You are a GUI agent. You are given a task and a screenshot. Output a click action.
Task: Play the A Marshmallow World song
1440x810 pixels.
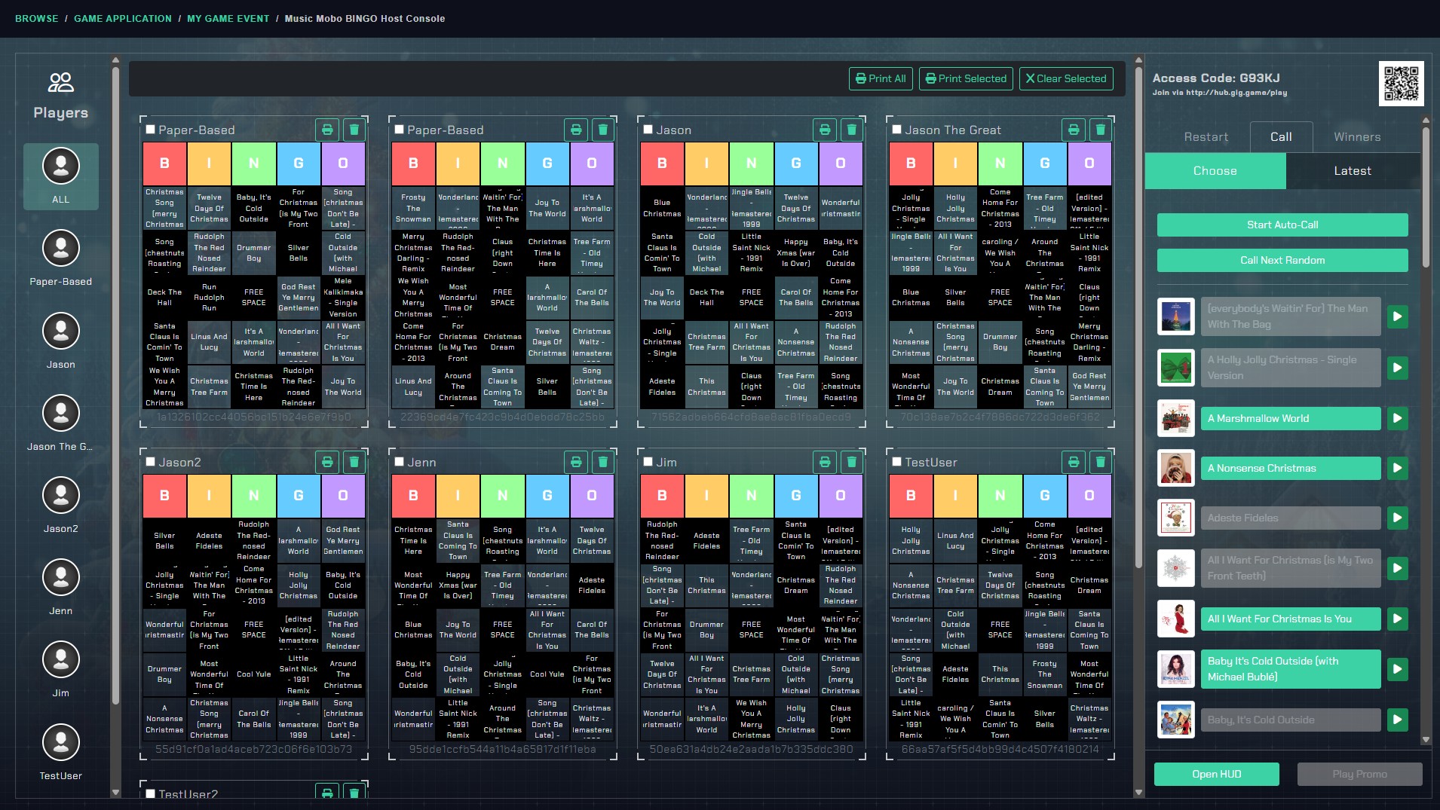pos(1397,418)
